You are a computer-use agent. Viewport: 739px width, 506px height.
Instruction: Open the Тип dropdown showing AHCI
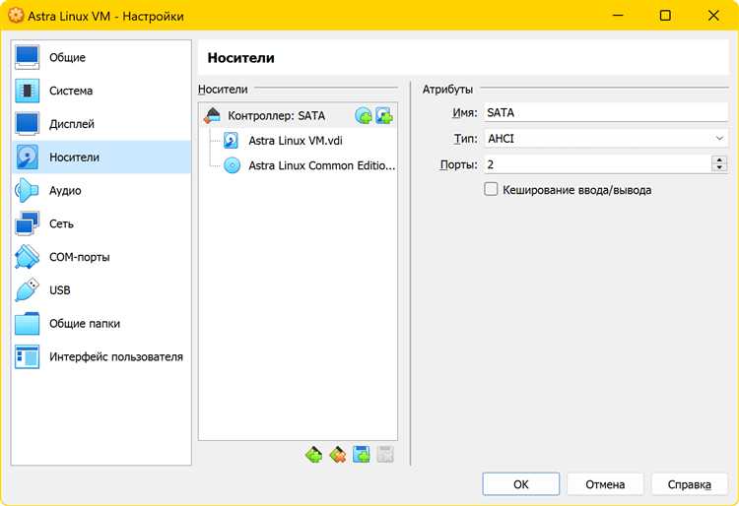pyautogui.click(x=606, y=139)
